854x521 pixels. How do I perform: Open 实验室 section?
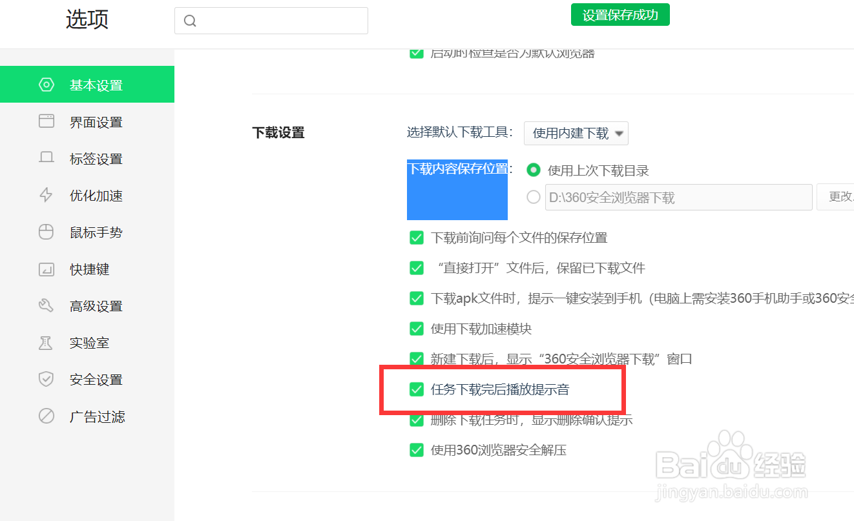click(87, 343)
